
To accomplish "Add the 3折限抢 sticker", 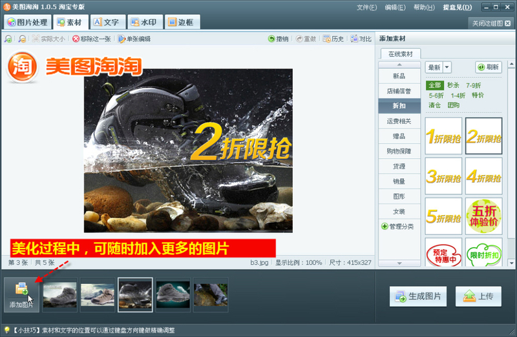I will coord(443,176).
